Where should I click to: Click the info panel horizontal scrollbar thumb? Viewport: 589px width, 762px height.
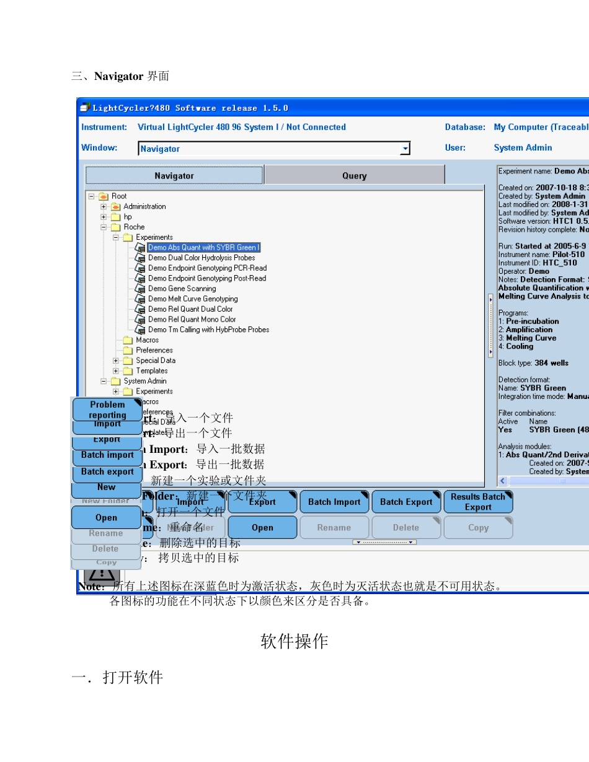point(563,481)
